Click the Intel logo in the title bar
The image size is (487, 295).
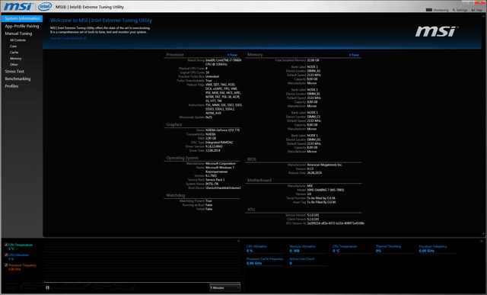point(45,6)
